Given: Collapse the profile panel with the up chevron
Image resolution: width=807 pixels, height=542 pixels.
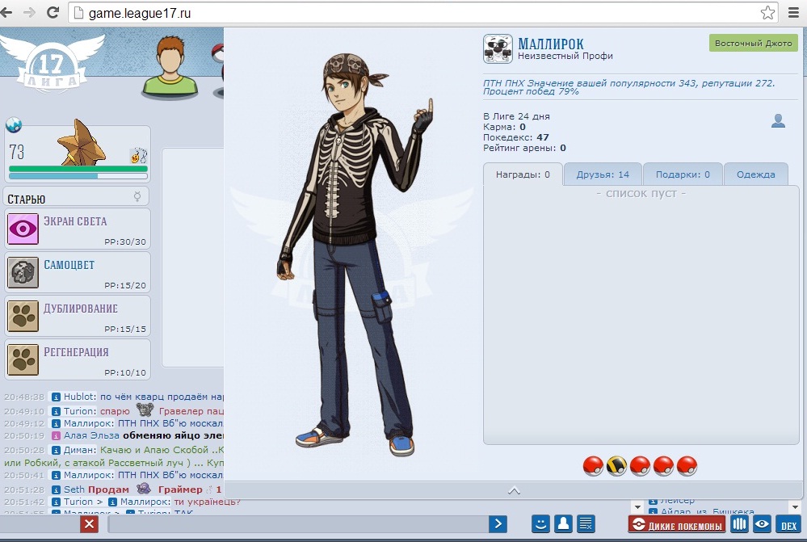Looking at the screenshot, I should [x=514, y=490].
